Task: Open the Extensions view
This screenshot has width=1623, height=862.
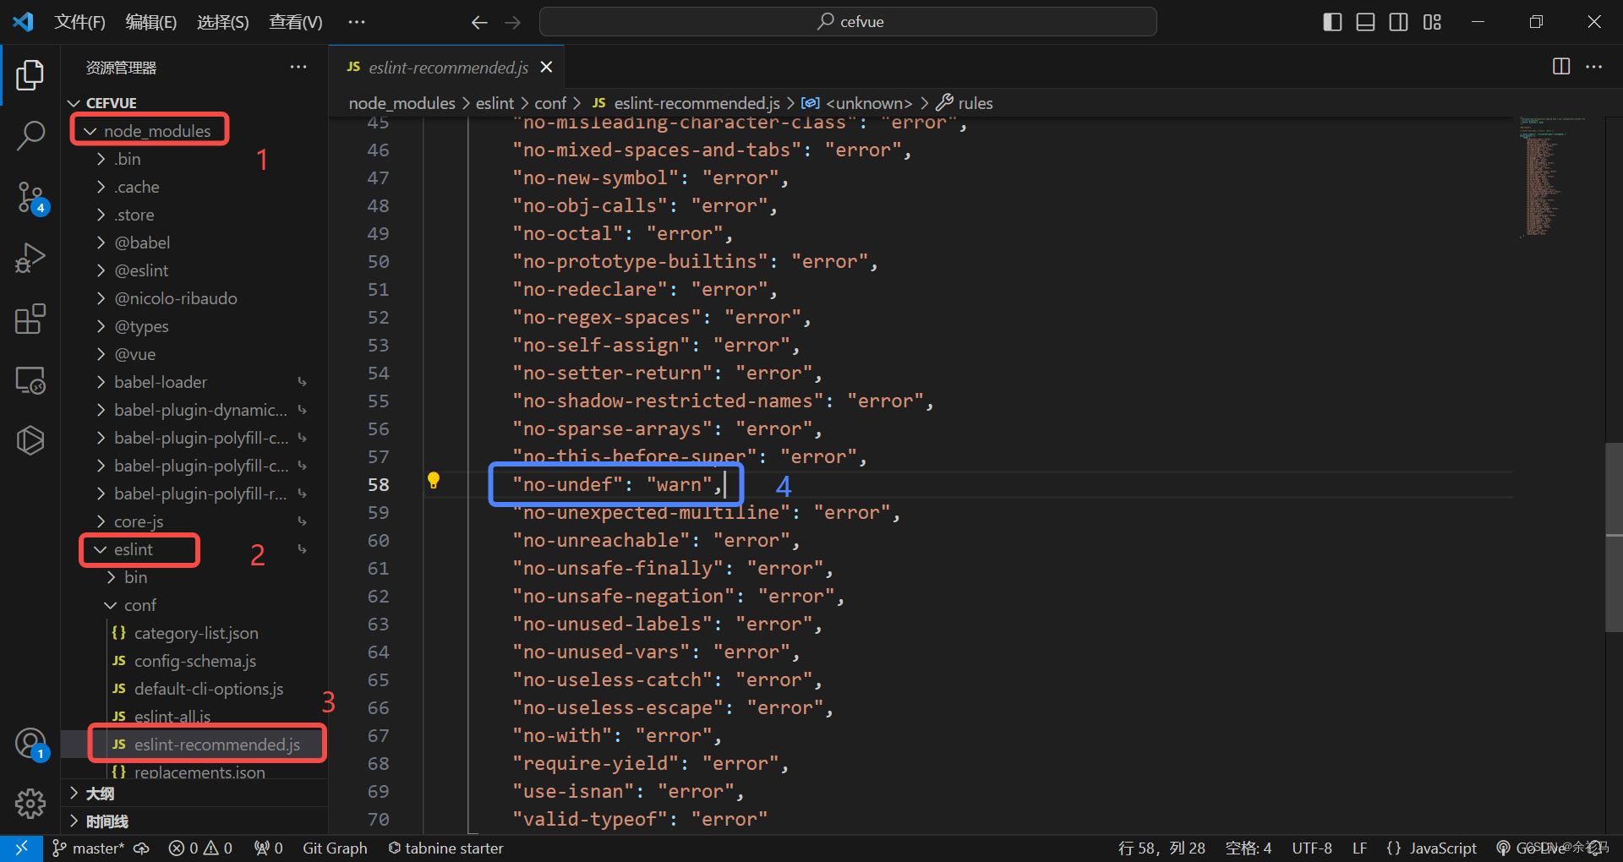Action: pyautogui.click(x=30, y=319)
